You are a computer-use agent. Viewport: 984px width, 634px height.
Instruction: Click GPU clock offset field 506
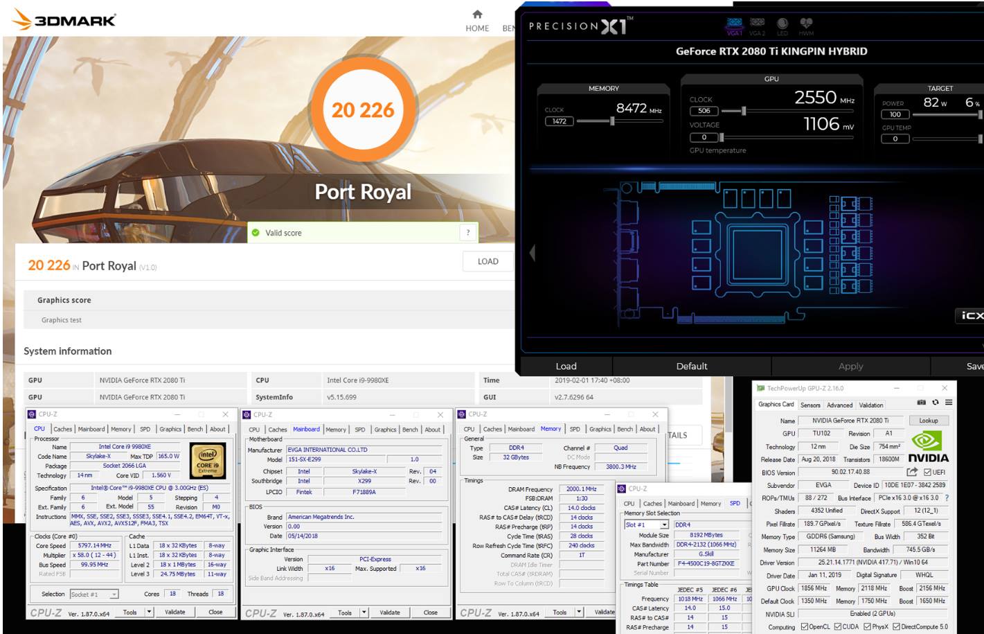(704, 111)
